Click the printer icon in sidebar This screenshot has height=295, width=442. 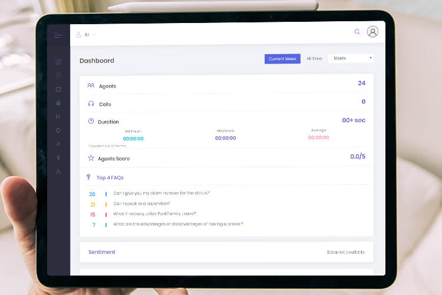pyautogui.click(x=58, y=103)
